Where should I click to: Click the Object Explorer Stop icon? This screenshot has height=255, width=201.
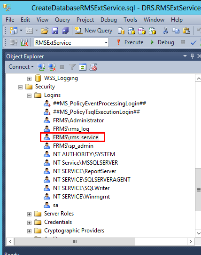[x=62, y=67]
